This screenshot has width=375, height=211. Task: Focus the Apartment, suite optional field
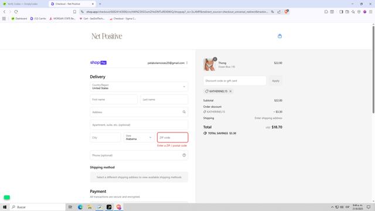[x=139, y=125]
